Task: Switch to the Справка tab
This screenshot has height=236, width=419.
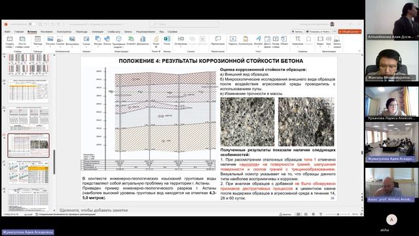Action: pyautogui.click(x=172, y=31)
